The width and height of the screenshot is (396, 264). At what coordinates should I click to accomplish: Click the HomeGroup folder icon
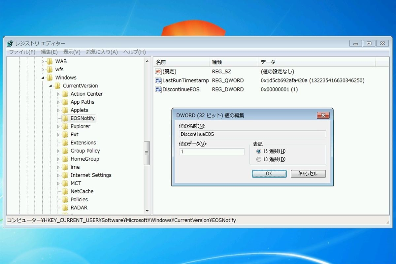[65, 159]
